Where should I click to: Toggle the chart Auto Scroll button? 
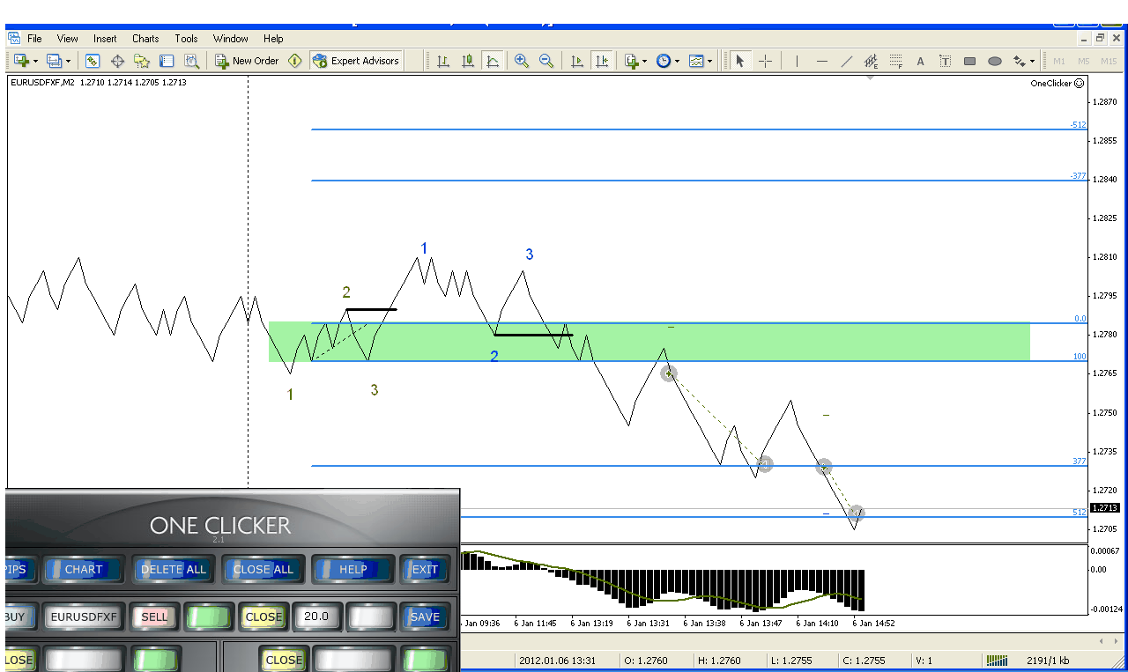click(x=577, y=61)
